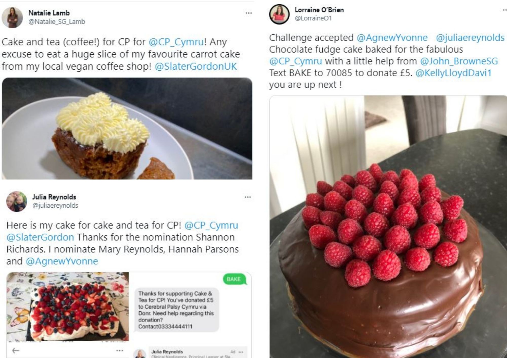Open @SlaterGordonUK mention link
Screen dimensions: 507x358
click(196, 66)
